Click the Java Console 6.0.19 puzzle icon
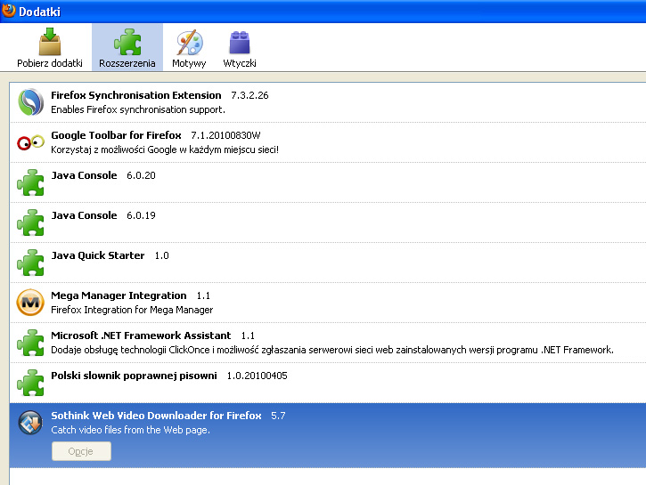 pos(31,222)
